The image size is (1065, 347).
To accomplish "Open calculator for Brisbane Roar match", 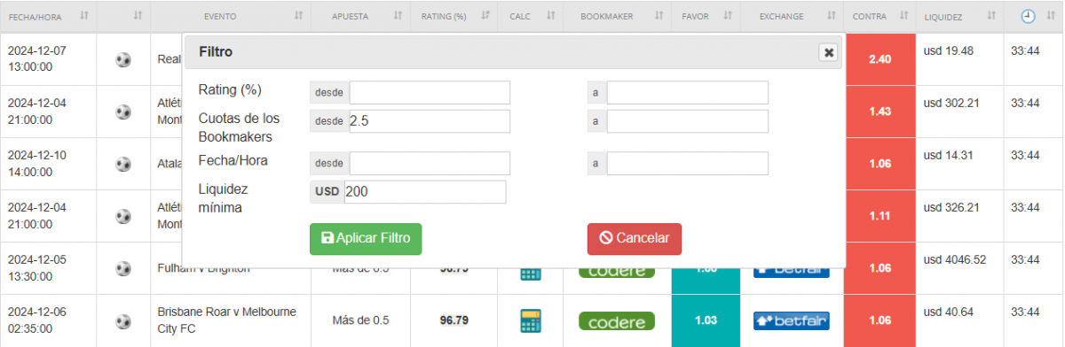I will [532, 320].
